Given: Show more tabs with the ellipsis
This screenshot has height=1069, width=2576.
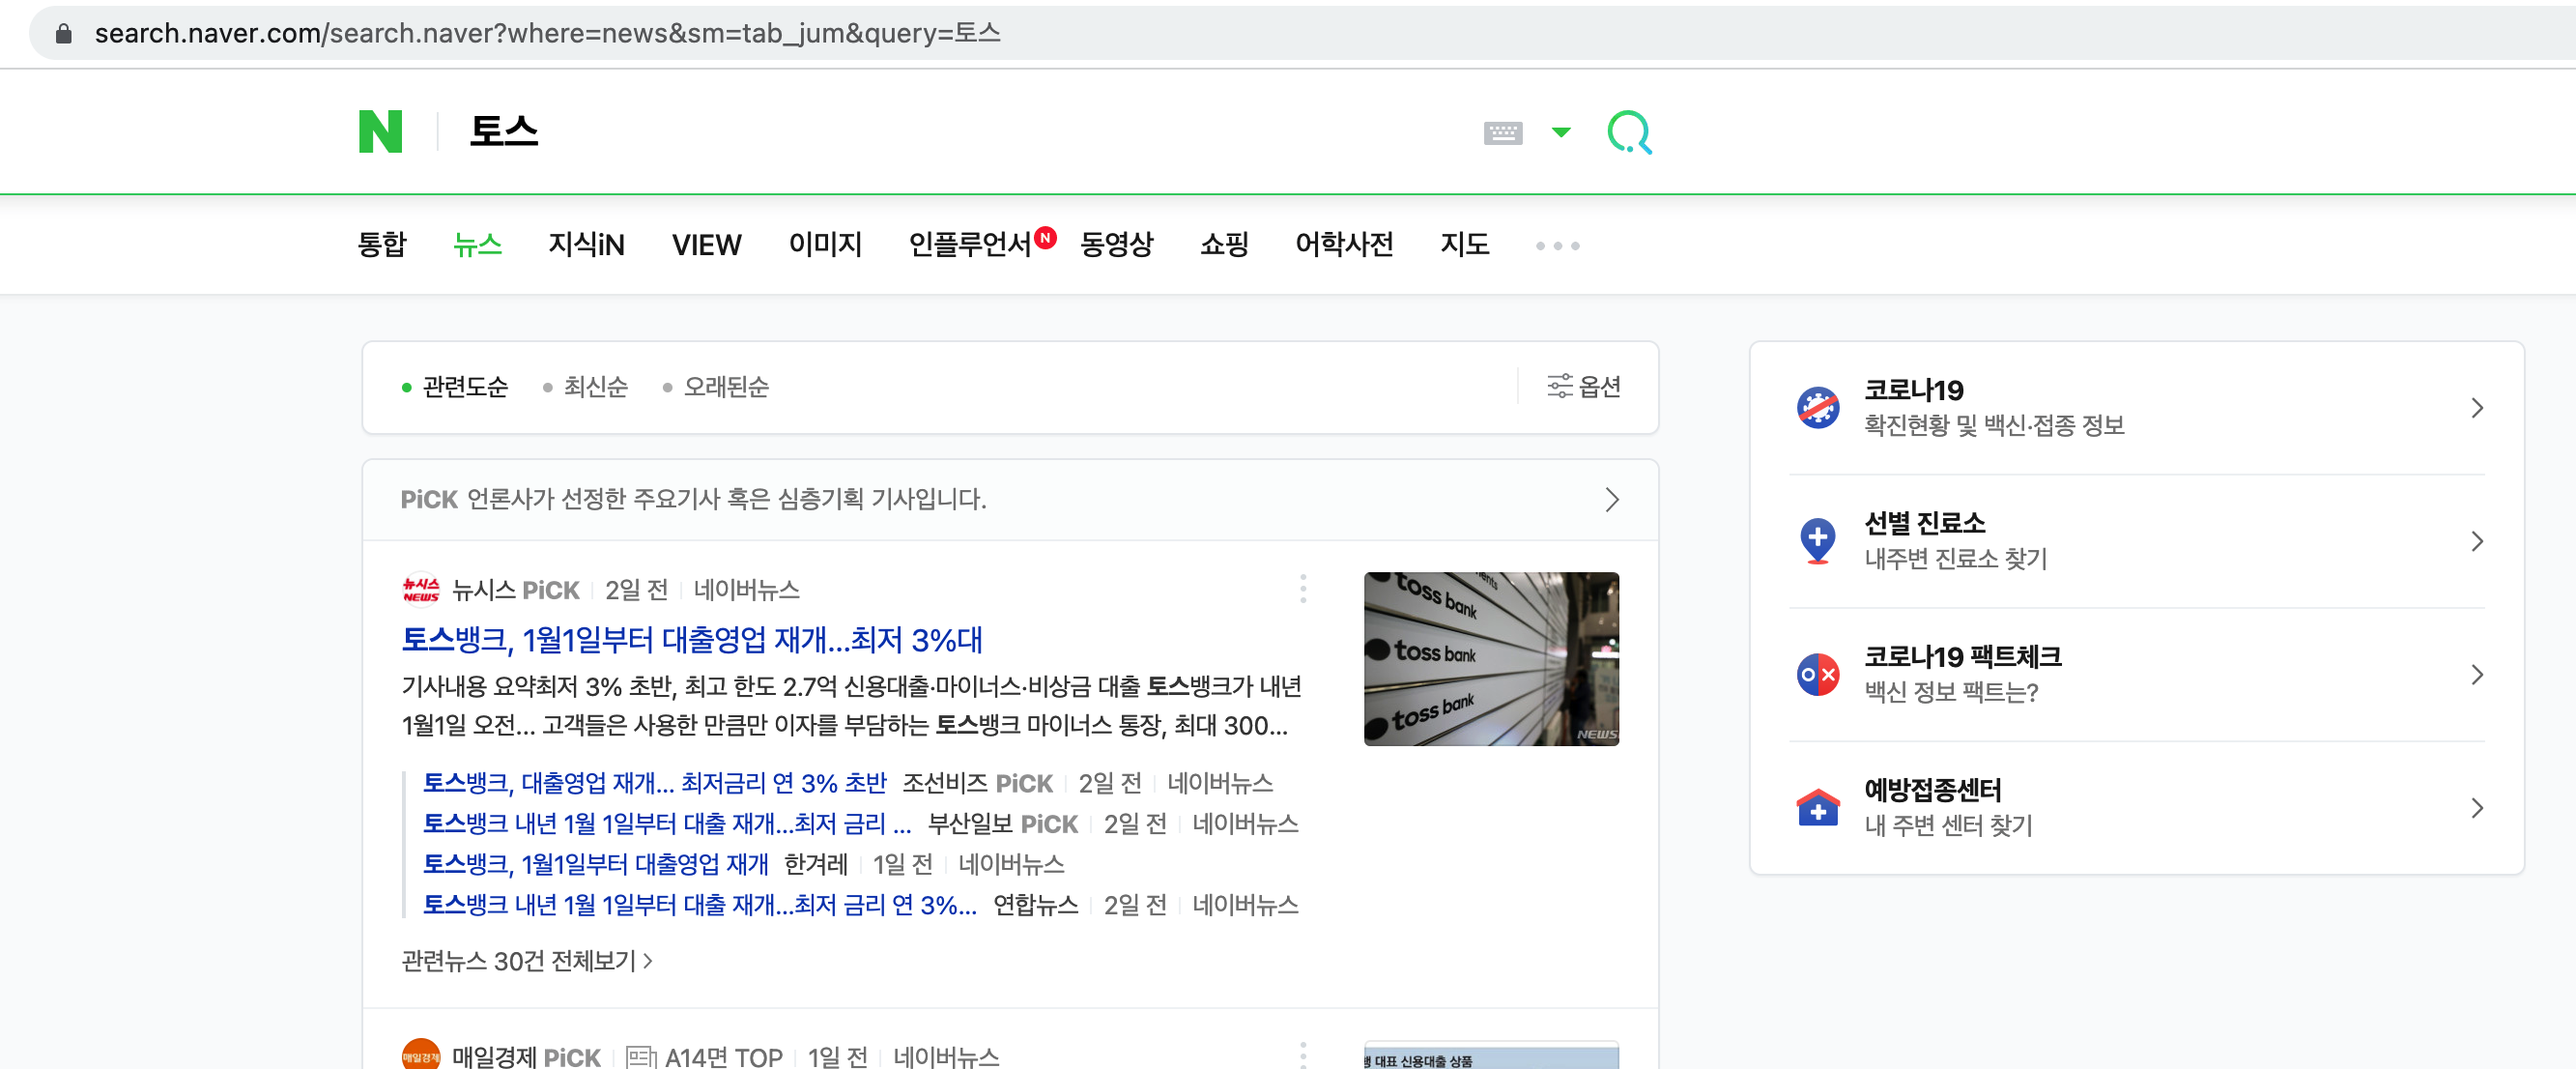Looking at the screenshot, I should (x=1557, y=246).
